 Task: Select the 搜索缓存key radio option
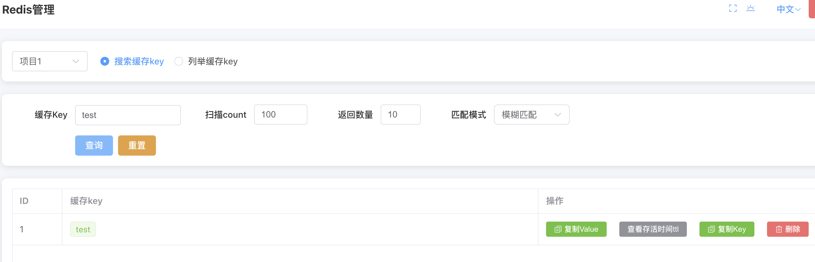pyautogui.click(x=105, y=61)
